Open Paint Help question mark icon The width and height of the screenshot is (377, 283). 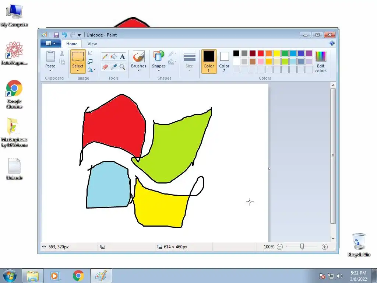point(332,43)
